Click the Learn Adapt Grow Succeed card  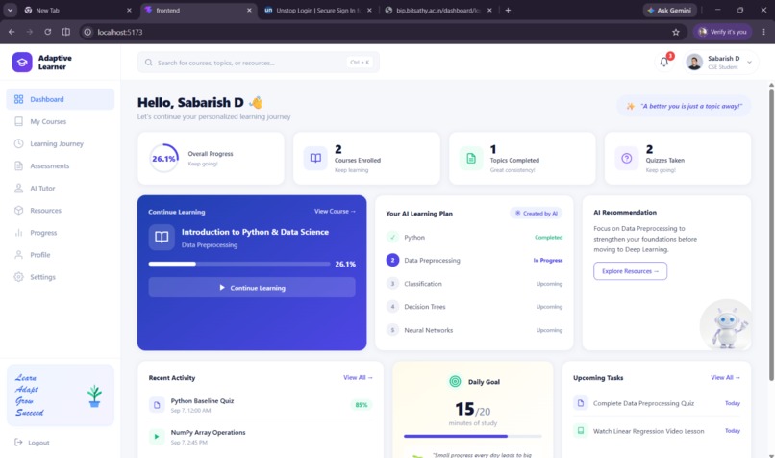click(x=61, y=395)
